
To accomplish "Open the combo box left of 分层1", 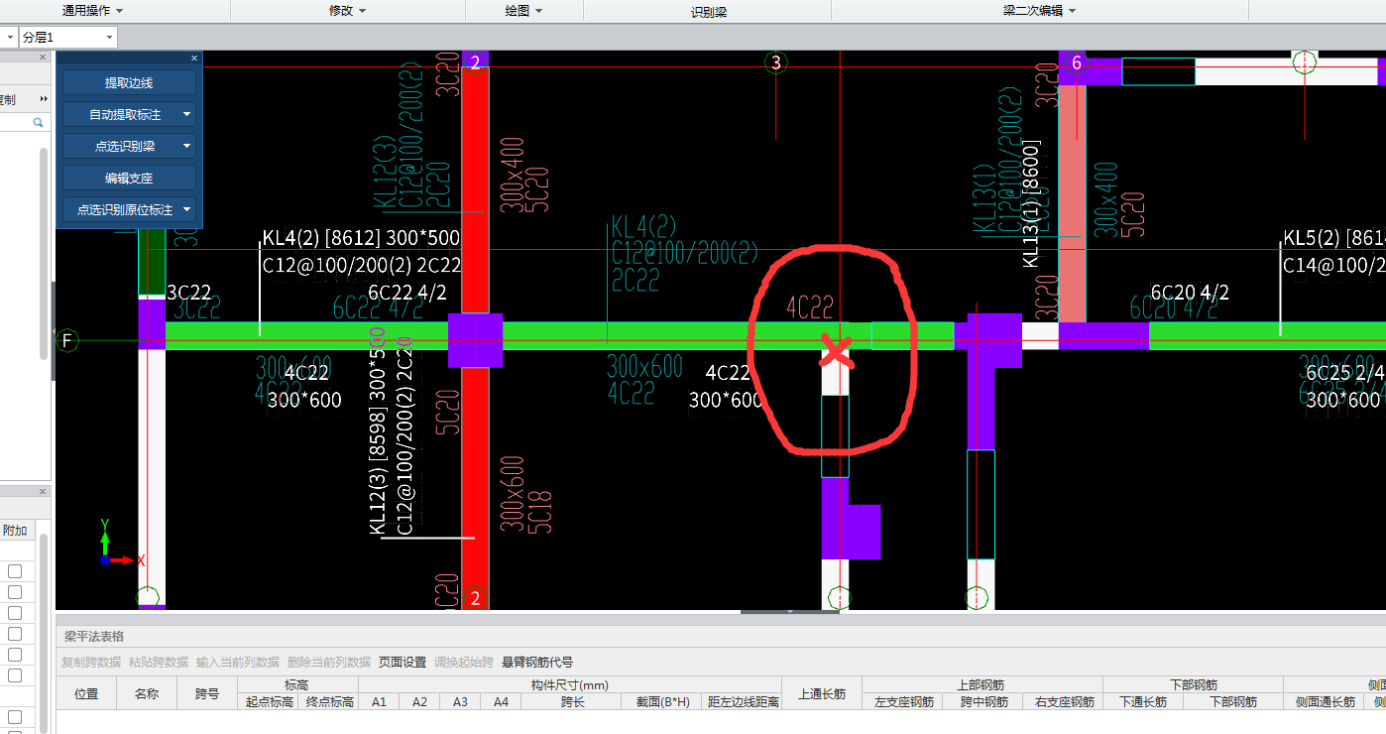I will point(8,37).
